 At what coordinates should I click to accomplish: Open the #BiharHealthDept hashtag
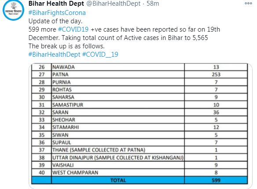tap(55, 55)
